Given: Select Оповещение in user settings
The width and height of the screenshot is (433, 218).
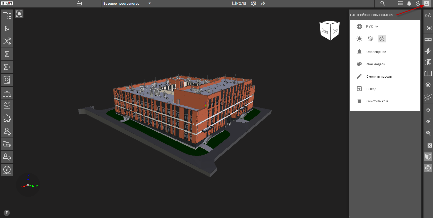Looking at the screenshot, I should [x=376, y=52].
